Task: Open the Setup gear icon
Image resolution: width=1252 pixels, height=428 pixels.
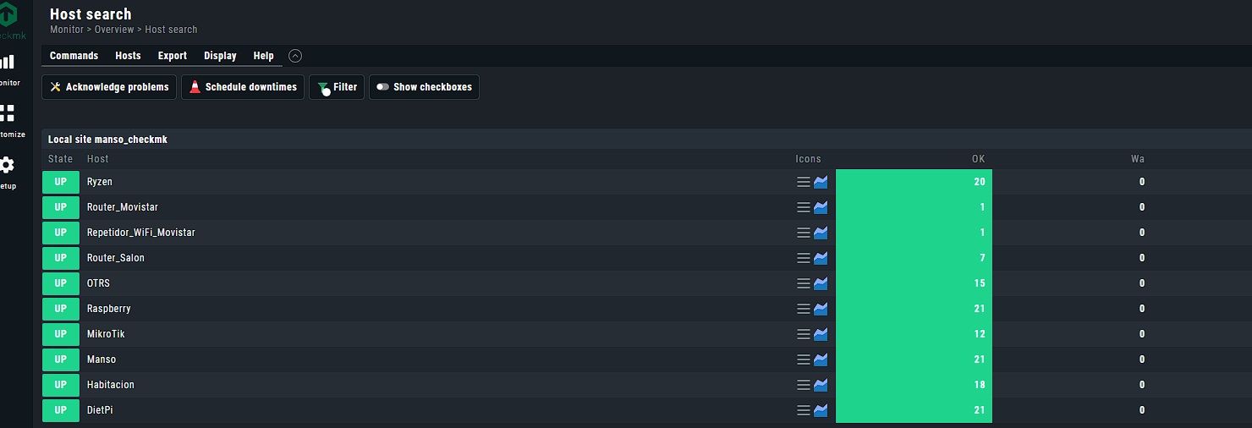Action: tap(8, 165)
